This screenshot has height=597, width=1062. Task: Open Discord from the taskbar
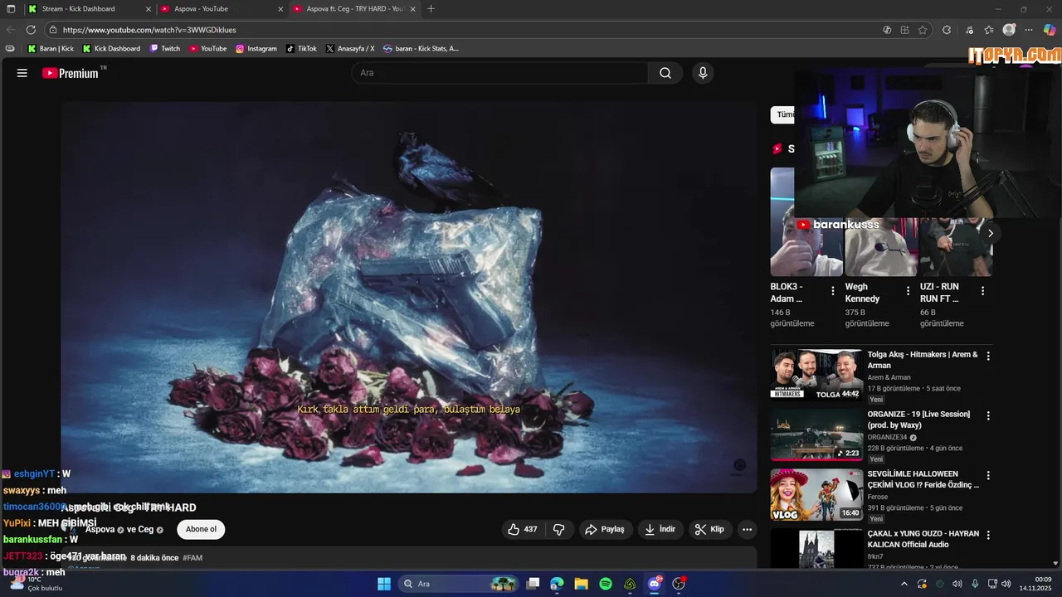point(655,584)
